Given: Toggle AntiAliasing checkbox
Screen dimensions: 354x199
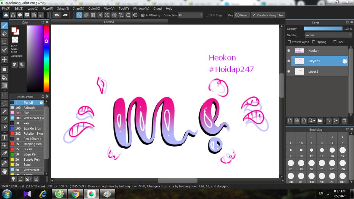Looking at the screenshot, I should [143, 15].
